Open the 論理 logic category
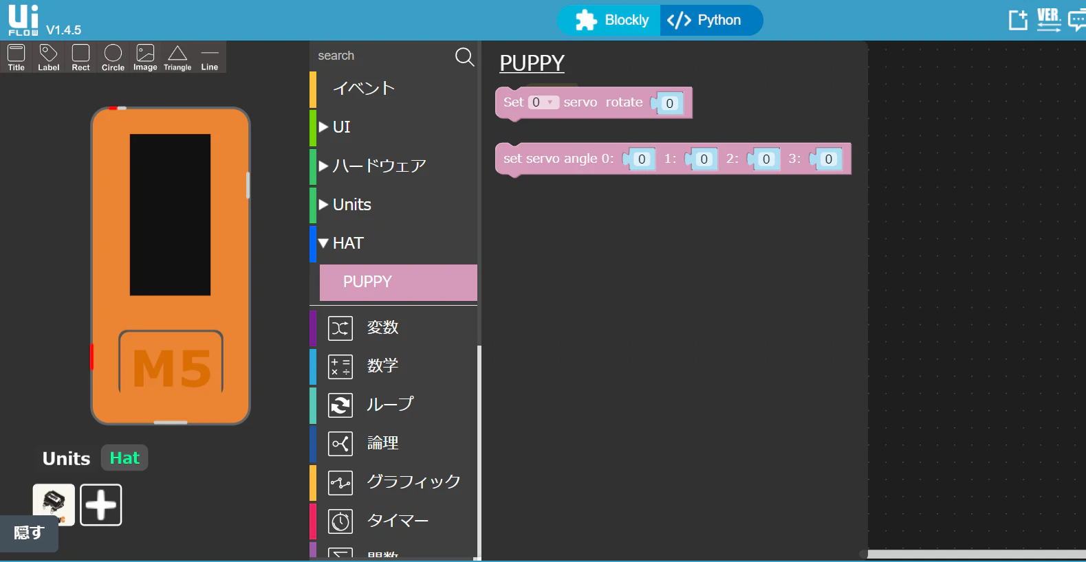The width and height of the screenshot is (1086, 562). pyautogui.click(x=393, y=444)
